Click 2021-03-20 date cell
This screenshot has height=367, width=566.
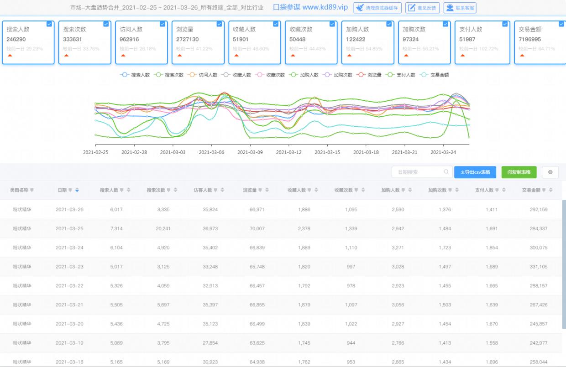[69, 324]
